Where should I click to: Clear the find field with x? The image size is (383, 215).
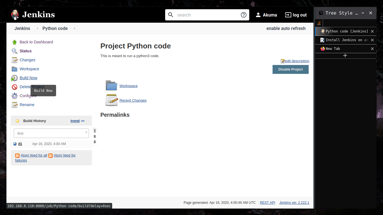pyautogui.click(x=86, y=132)
